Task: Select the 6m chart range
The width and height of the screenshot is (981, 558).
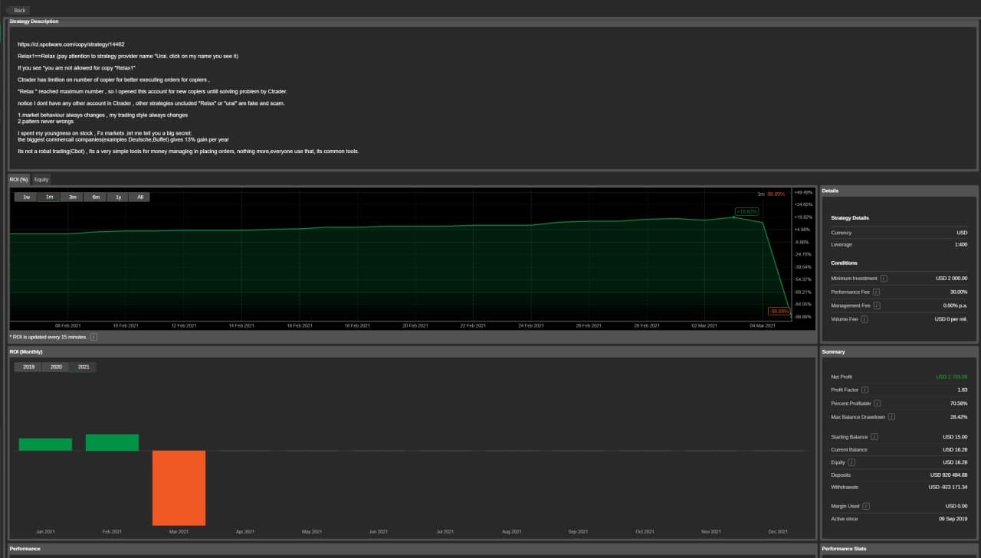Action: coord(95,197)
